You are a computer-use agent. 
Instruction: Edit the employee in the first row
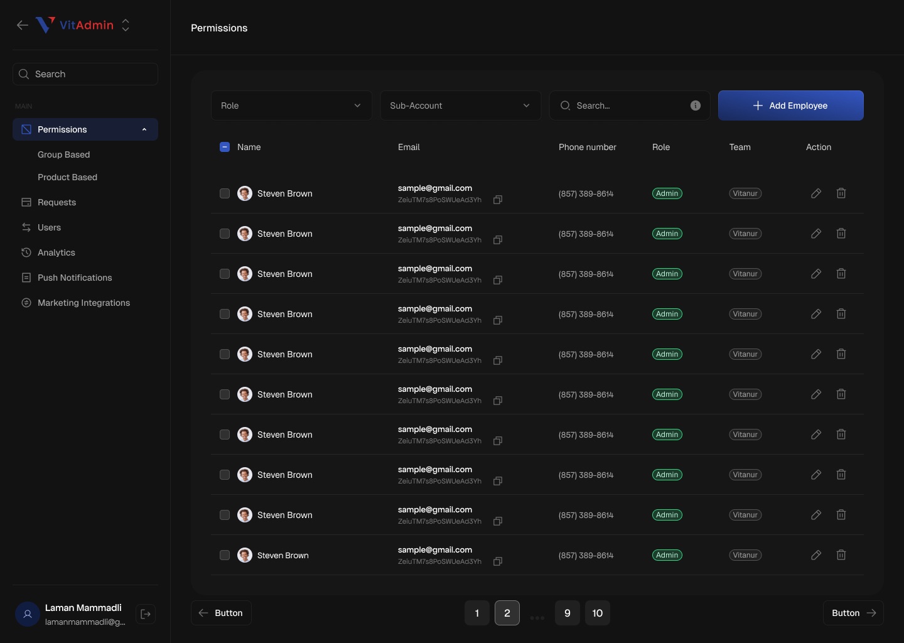(816, 193)
